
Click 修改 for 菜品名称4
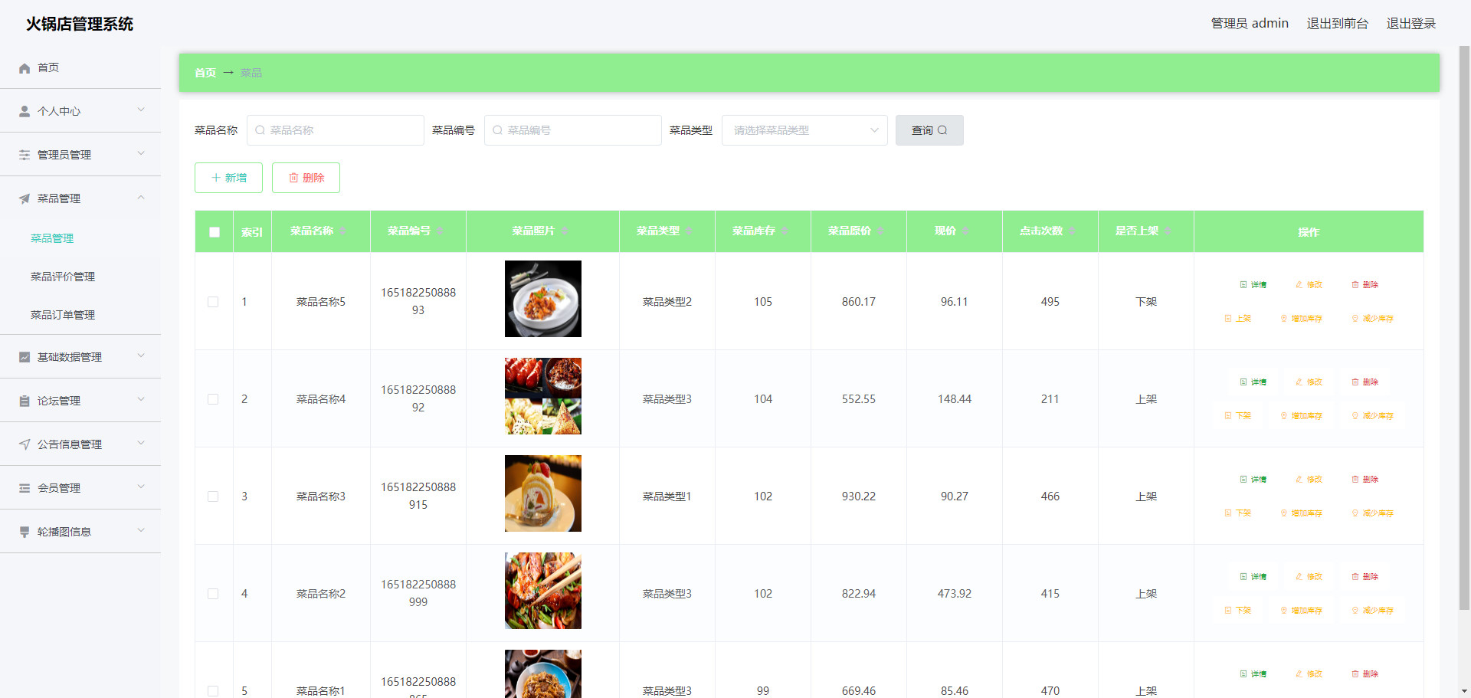pos(1309,382)
